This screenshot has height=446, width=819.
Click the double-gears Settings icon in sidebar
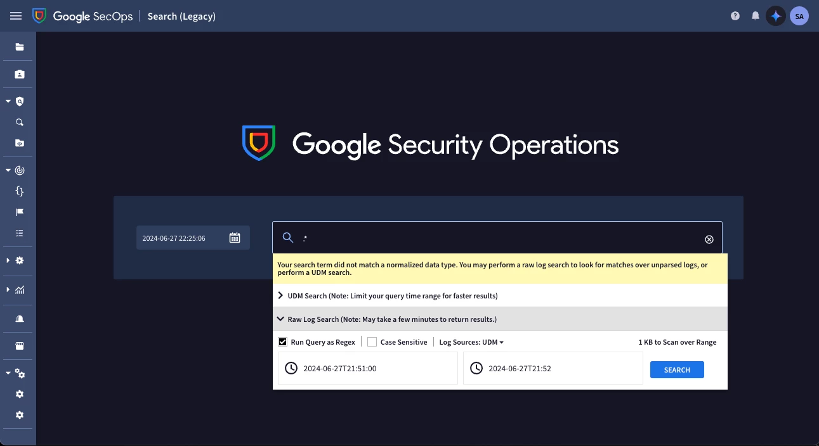(x=20, y=373)
